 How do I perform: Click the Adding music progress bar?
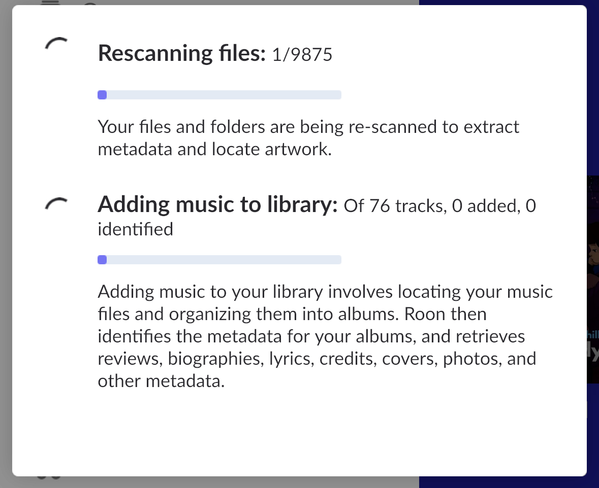click(x=219, y=259)
